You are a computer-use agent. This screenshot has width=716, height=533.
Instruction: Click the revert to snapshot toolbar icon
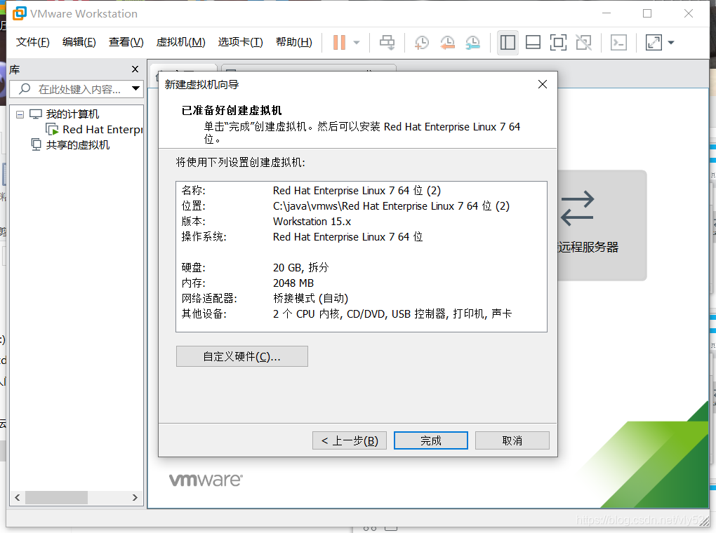[447, 43]
